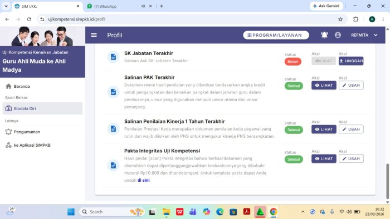Click document icon of Pakta Integritas
This screenshot has width=390, height=219.
point(113,166)
